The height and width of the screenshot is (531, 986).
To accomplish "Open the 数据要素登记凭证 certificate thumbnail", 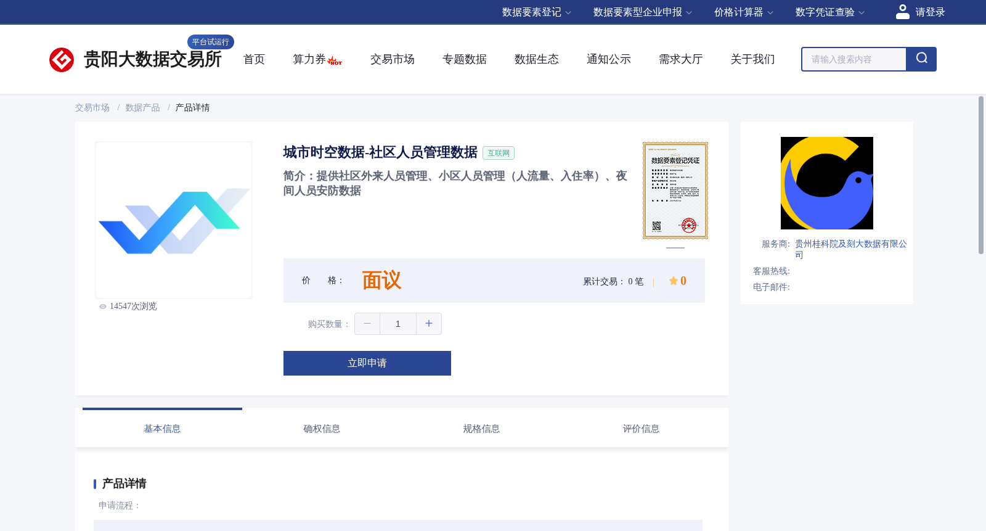I will tap(675, 191).
